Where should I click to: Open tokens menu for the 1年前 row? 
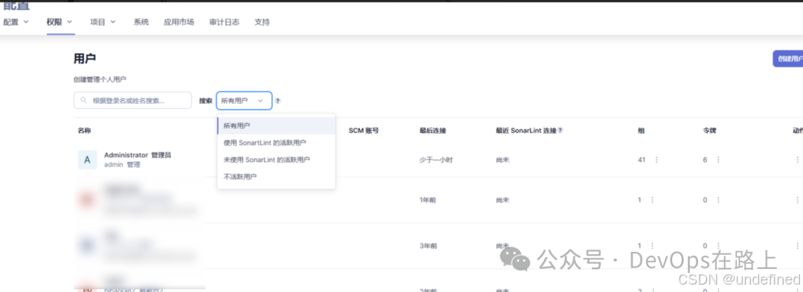[x=718, y=200]
